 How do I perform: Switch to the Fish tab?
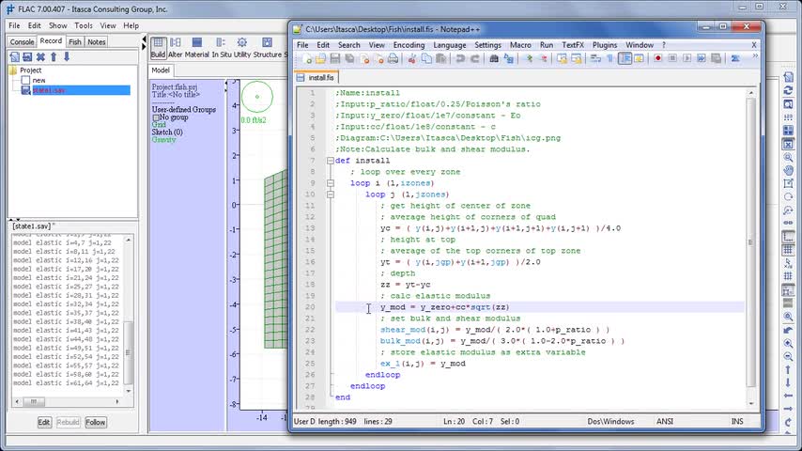pyautogui.click(x=75, y=41)
